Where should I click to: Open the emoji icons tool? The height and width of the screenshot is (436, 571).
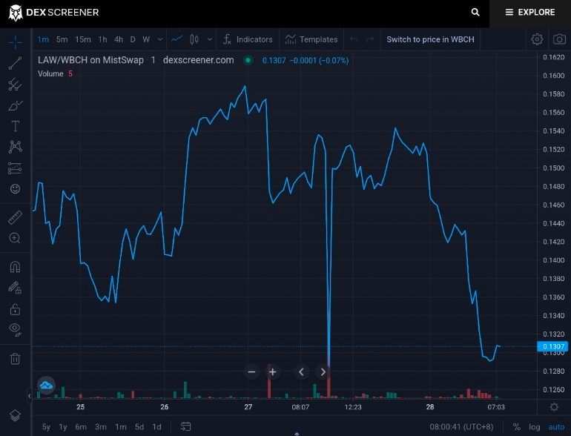(15, 188)
